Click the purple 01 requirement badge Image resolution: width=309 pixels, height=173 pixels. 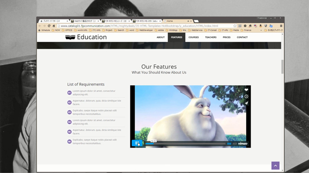click(70, 93)
